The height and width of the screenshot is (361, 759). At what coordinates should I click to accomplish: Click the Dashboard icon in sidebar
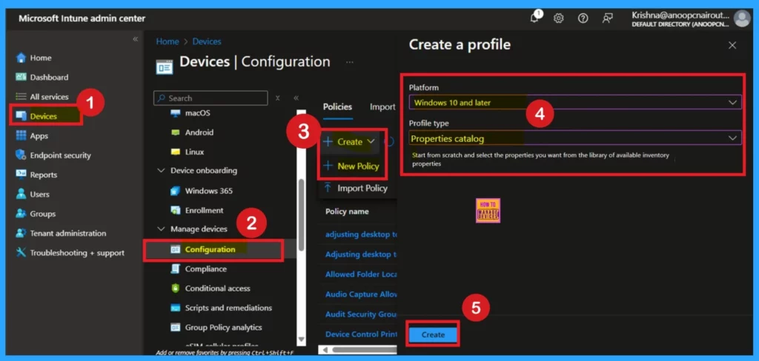pos(21,77)
